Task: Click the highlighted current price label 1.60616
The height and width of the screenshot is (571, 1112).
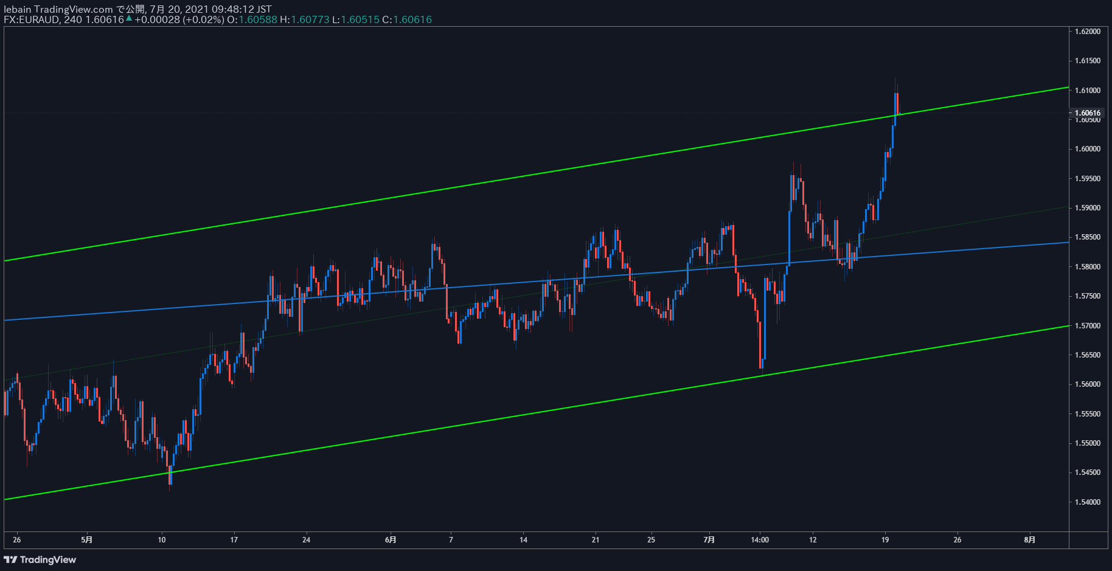Action: (1088, 112)
